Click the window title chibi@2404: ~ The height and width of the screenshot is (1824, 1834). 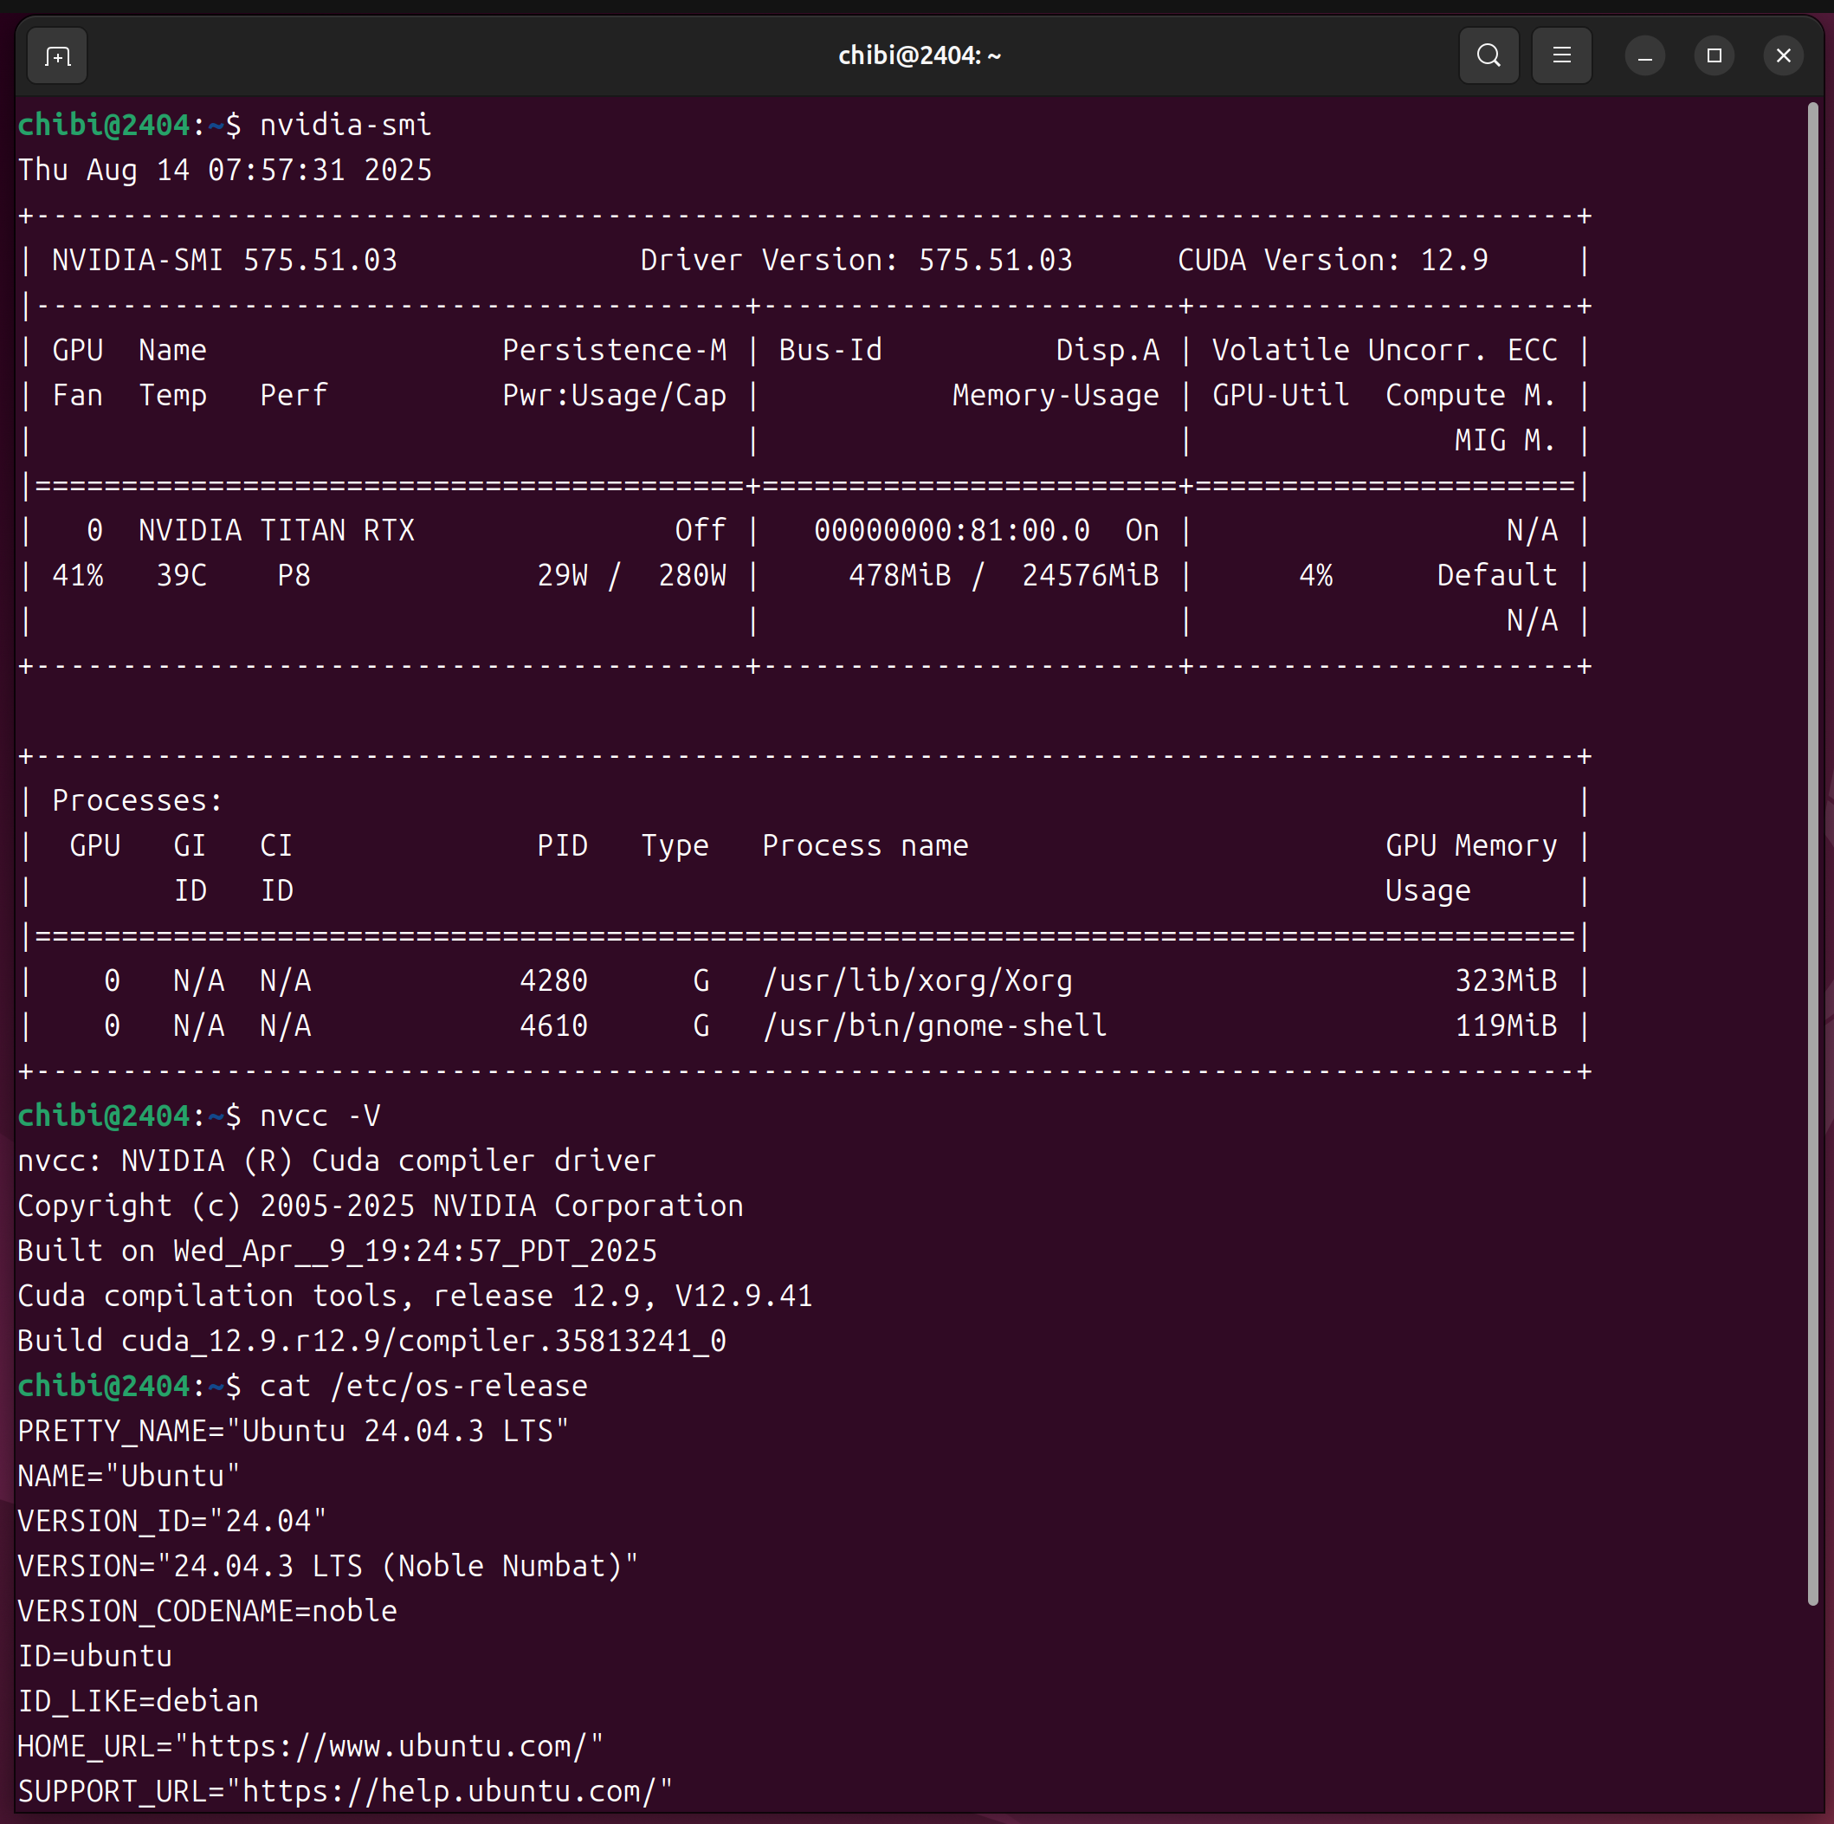pyautogui.click(x=918, y=56)
